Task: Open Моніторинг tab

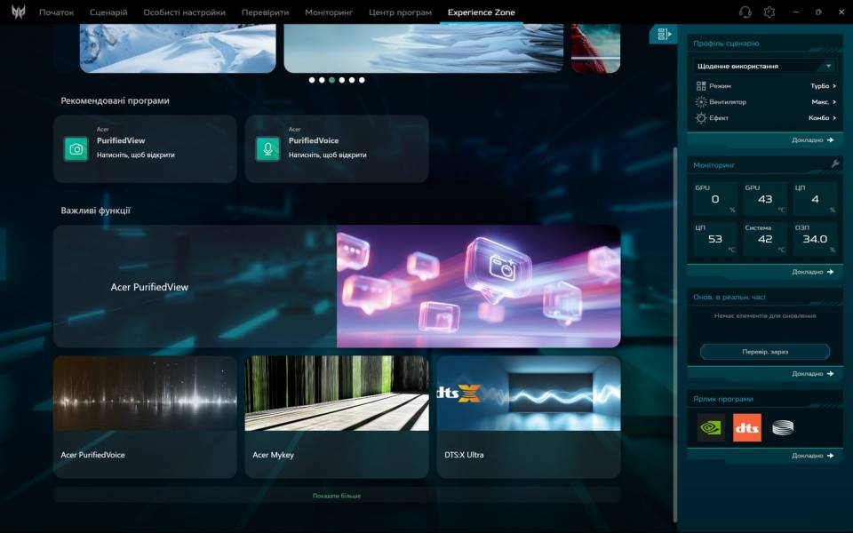Action: [x=329, y=12]
